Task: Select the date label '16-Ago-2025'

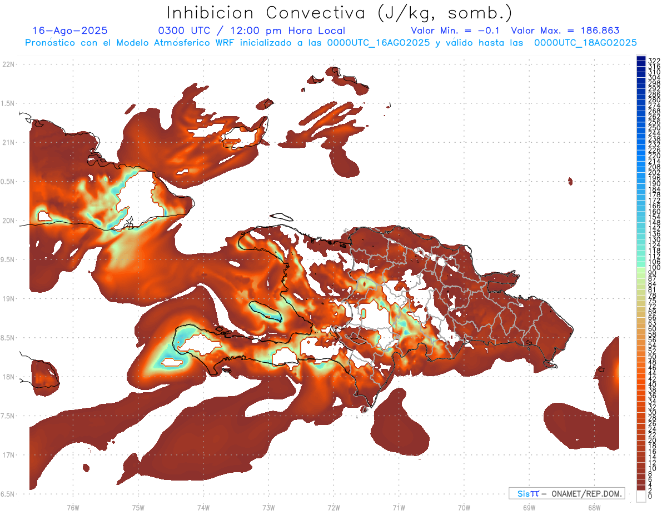Action: 70,31
